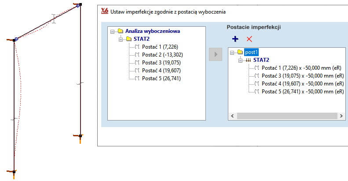Screen dimensions: 348x181
Task: Select Postać 1 x -50,000 mm imperfection
Action: (x=302, y=68)
